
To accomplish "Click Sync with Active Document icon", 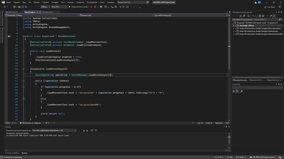I will pos(253,16).
